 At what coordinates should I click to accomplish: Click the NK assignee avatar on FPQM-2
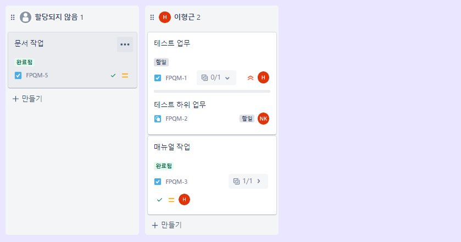263,119
